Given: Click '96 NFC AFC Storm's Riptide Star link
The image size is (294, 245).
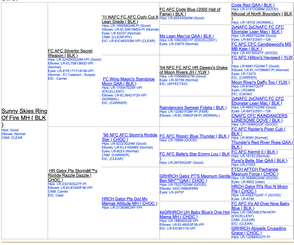Looking at the screenshot, I should coord(130,135).
